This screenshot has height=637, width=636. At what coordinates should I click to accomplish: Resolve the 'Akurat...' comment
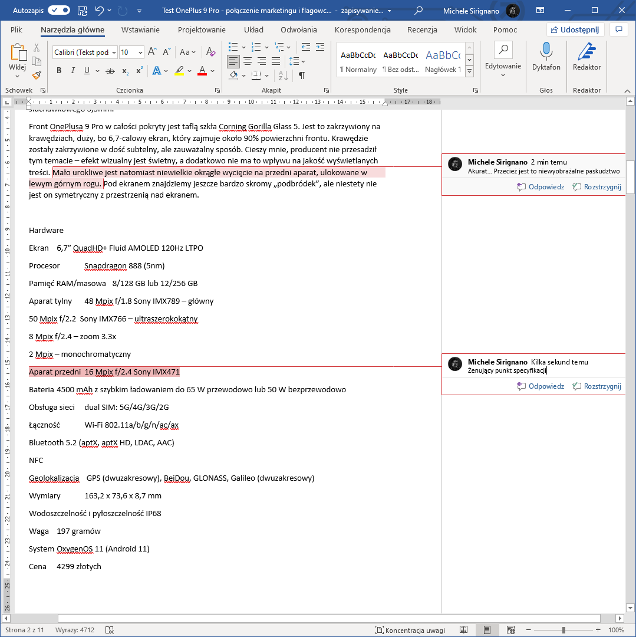pos(597,187)
